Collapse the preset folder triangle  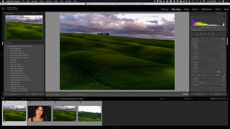coord(7,46)
